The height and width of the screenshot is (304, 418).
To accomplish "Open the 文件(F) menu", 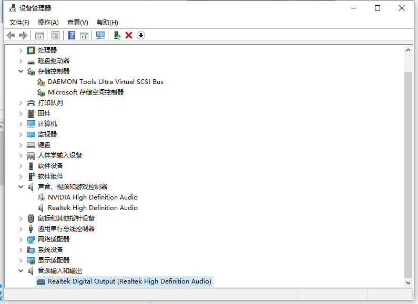I will (19, 23).
